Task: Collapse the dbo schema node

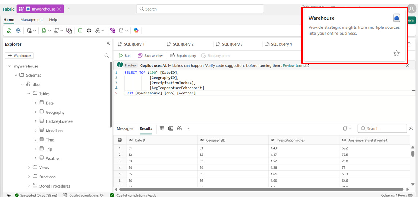Action: coord(22,85)
